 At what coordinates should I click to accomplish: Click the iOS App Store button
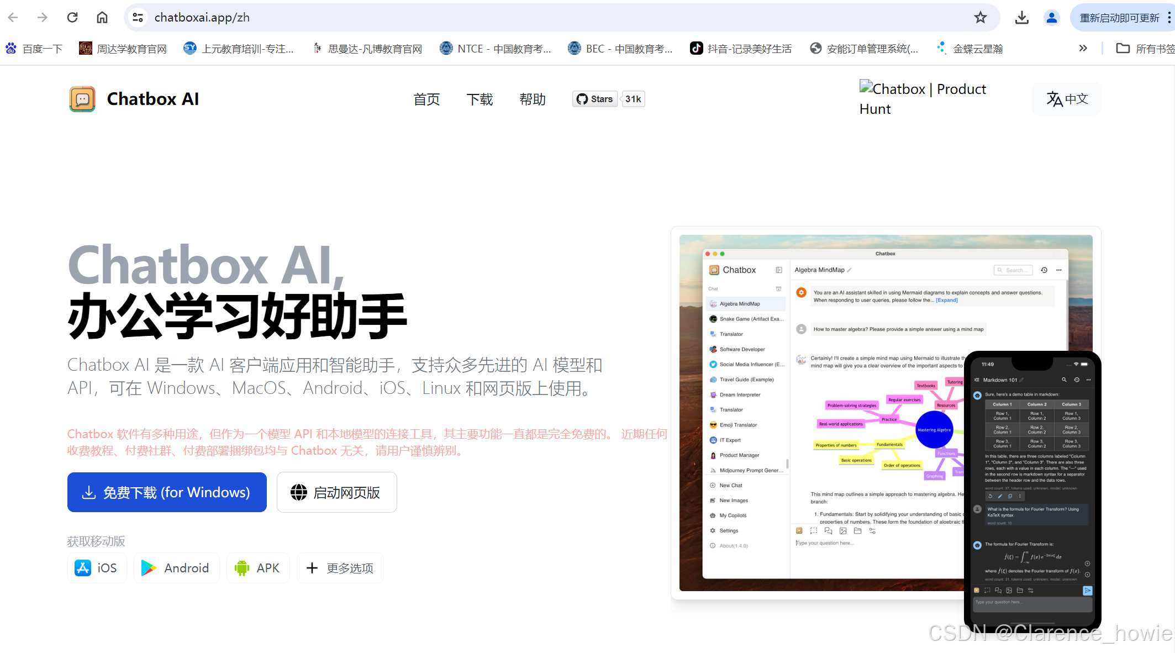point(97,568)
